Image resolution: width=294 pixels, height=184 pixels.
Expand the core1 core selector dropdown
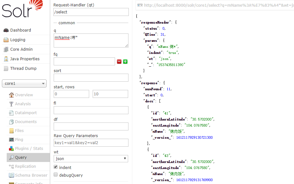click(24, 84)
